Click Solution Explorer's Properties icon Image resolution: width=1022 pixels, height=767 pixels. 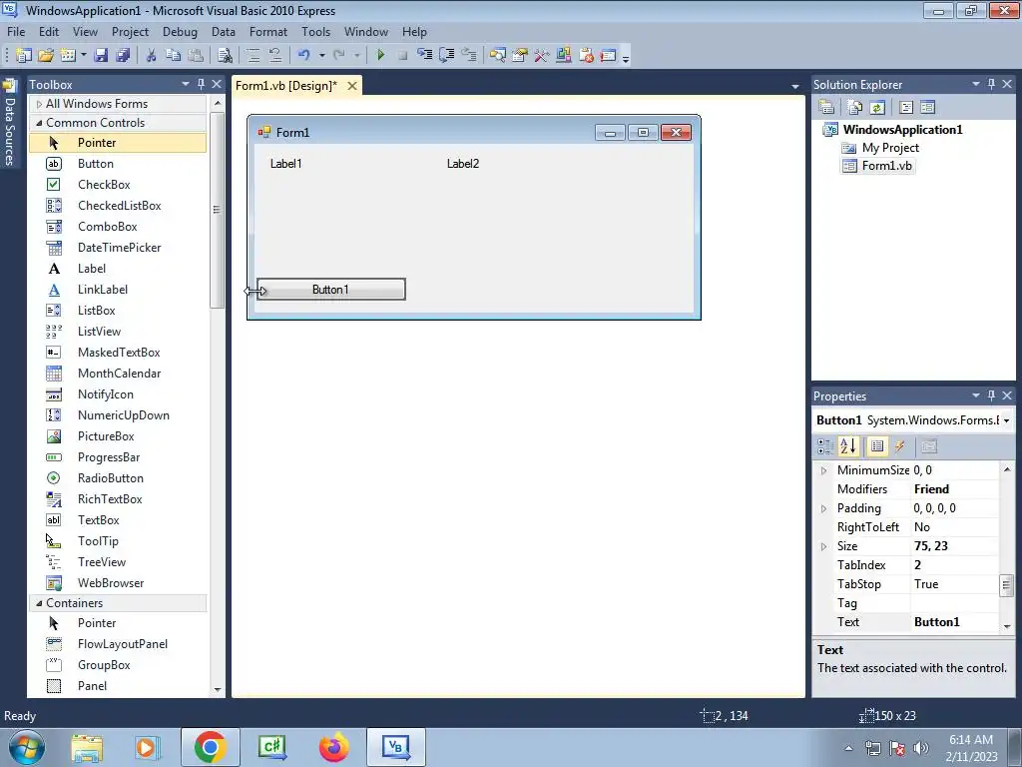point(826,107)
